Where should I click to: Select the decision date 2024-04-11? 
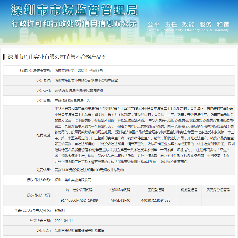(x=64, y=221)
